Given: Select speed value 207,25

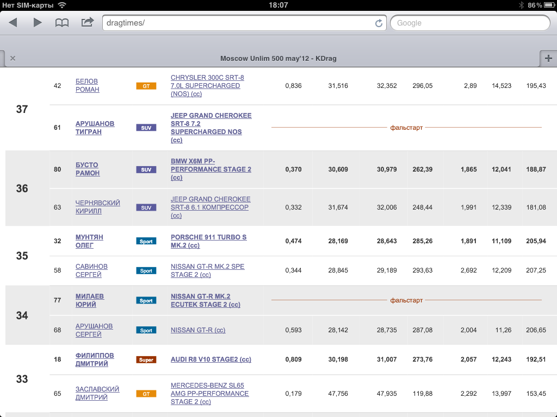Looking at the screenshot, I should pyautogui.click(x=536, y=270).
